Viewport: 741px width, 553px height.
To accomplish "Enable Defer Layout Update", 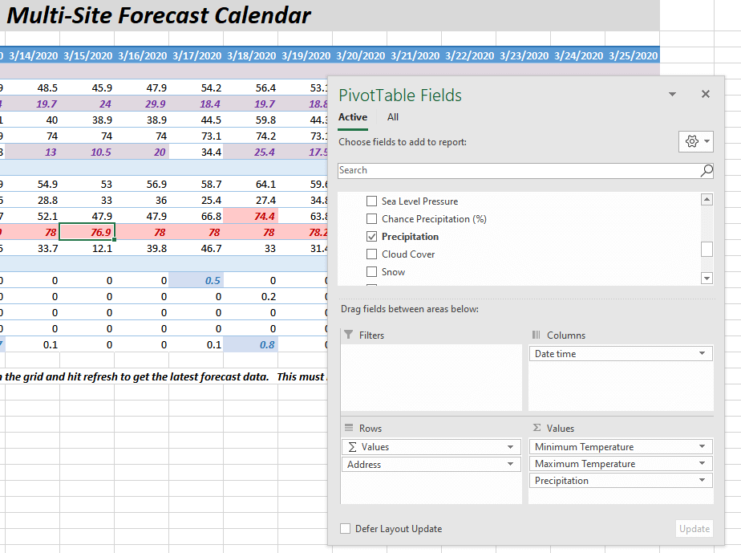I will point(346,529).
